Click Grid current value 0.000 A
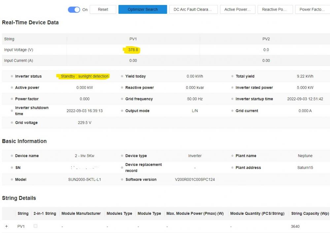Screen dimensions: 330x233 [x=305, y=111]
